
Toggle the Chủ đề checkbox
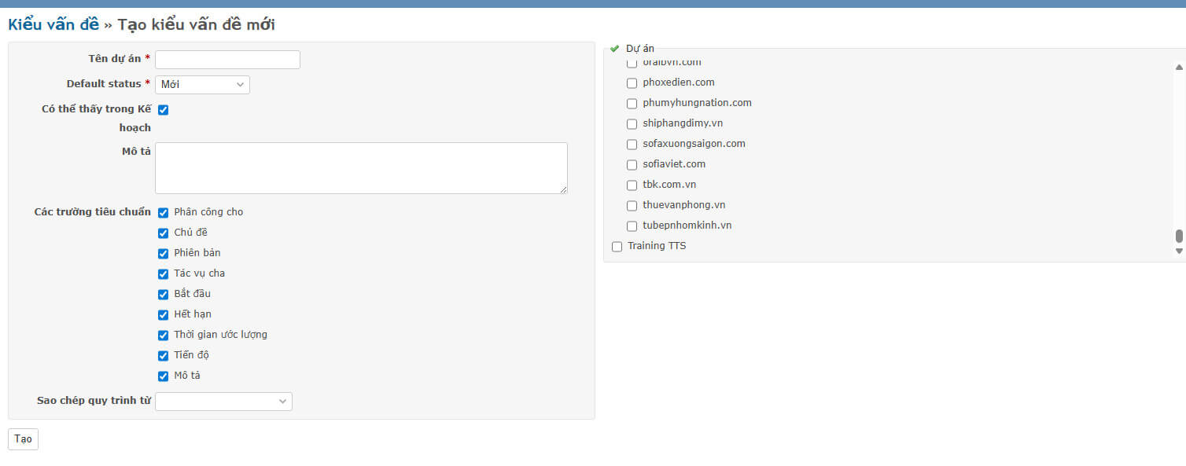point(164,233)
